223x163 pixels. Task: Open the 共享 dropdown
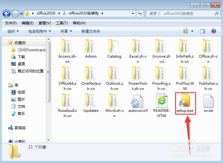[66, 31]
